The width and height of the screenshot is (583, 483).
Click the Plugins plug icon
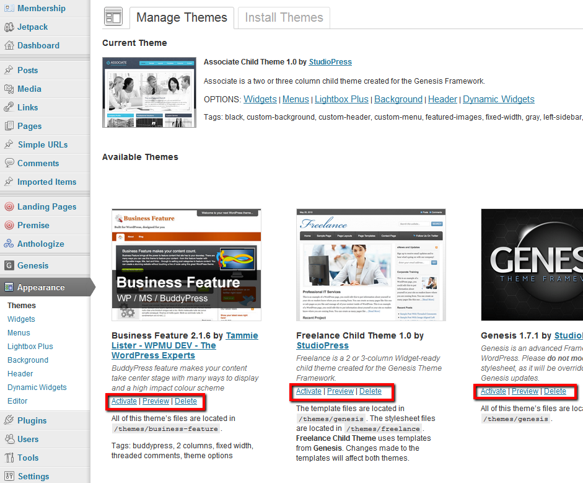pos(9,420)
